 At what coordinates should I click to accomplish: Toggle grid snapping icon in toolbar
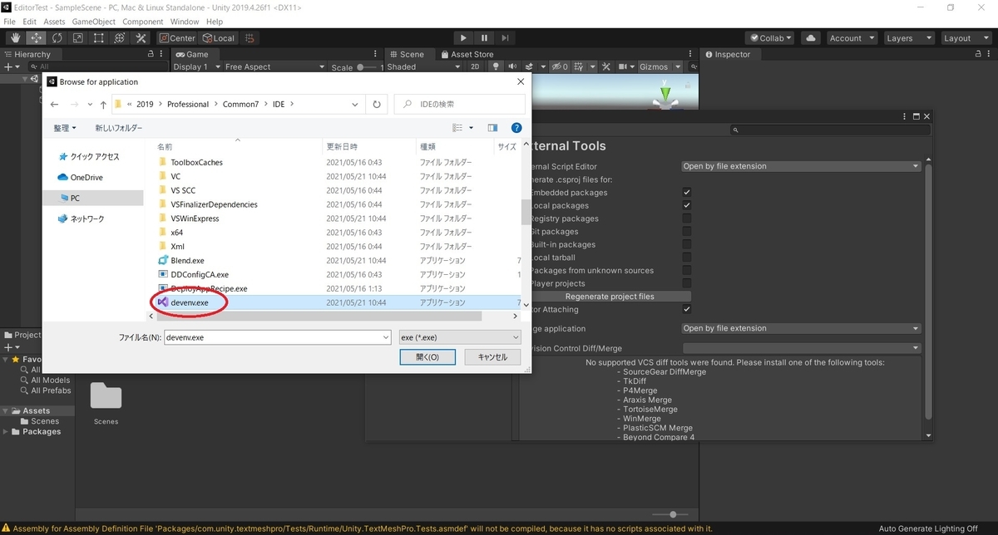click(x=249, y=37)
